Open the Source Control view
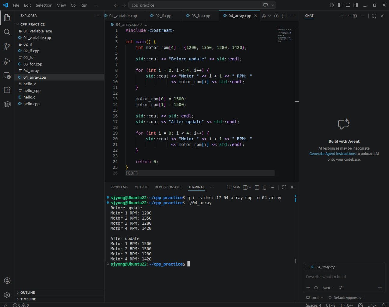Image resolution: width=389 pixels, height=307 pixels. [x=7, y=47]
